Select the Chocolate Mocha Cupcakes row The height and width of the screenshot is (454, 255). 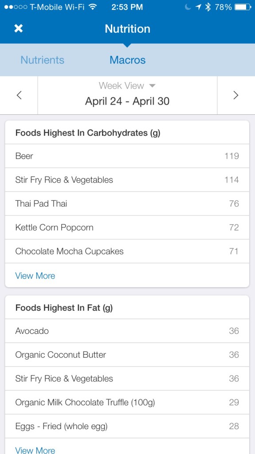tap(127, 251)
